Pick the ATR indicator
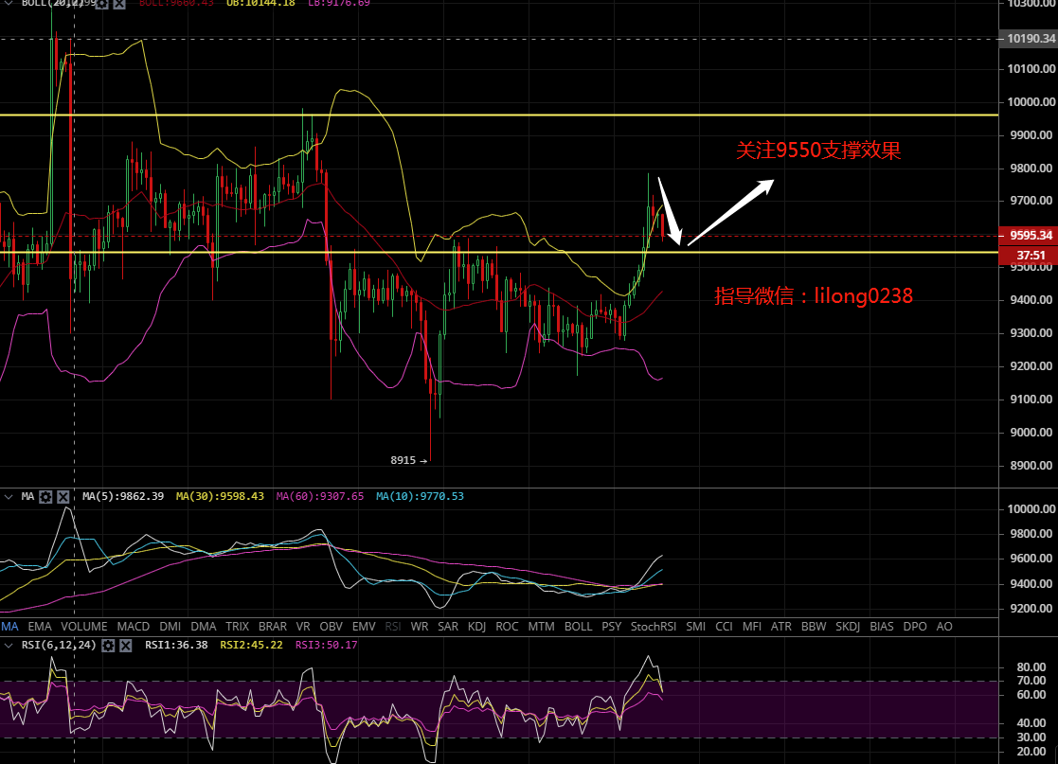 (780, 627)
